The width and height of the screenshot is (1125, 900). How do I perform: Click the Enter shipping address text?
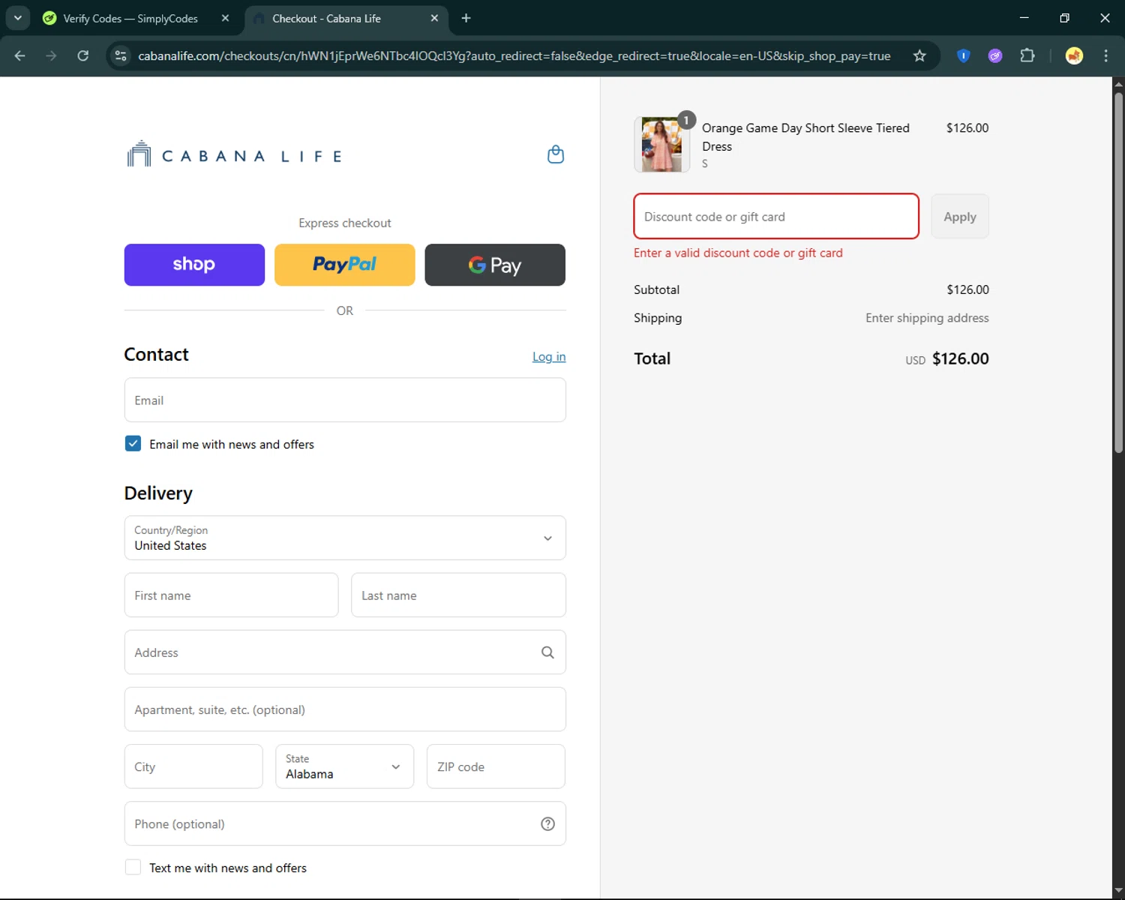[927, 318]
